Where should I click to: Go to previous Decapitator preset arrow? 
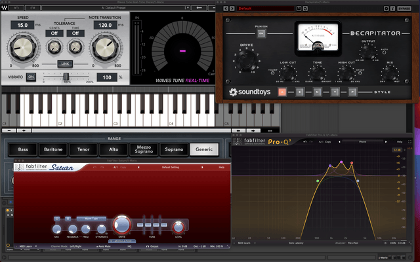pyautogui.click(x=225, y=9)
